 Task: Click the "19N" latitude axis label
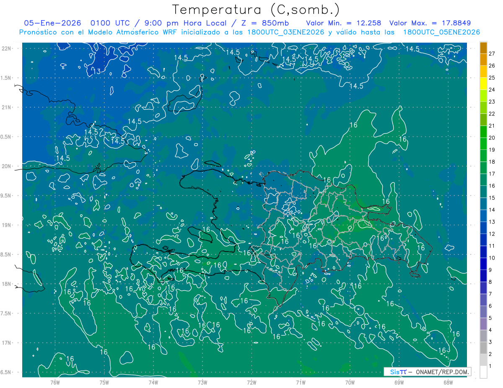pyautogui.click(x=6, y=225)
